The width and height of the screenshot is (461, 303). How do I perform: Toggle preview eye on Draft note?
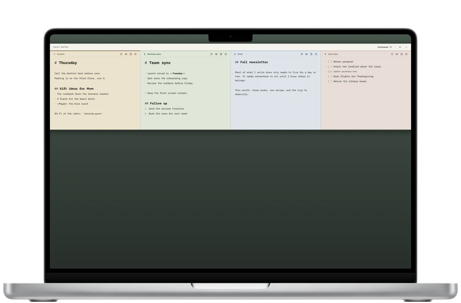(x=306, y=54)
